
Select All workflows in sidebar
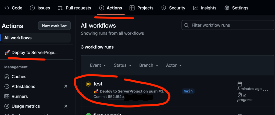point(18,38)
